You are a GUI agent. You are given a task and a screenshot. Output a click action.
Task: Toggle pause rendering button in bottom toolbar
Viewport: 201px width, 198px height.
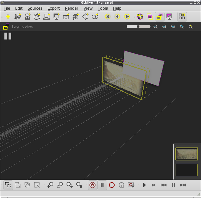click(102, 185)
